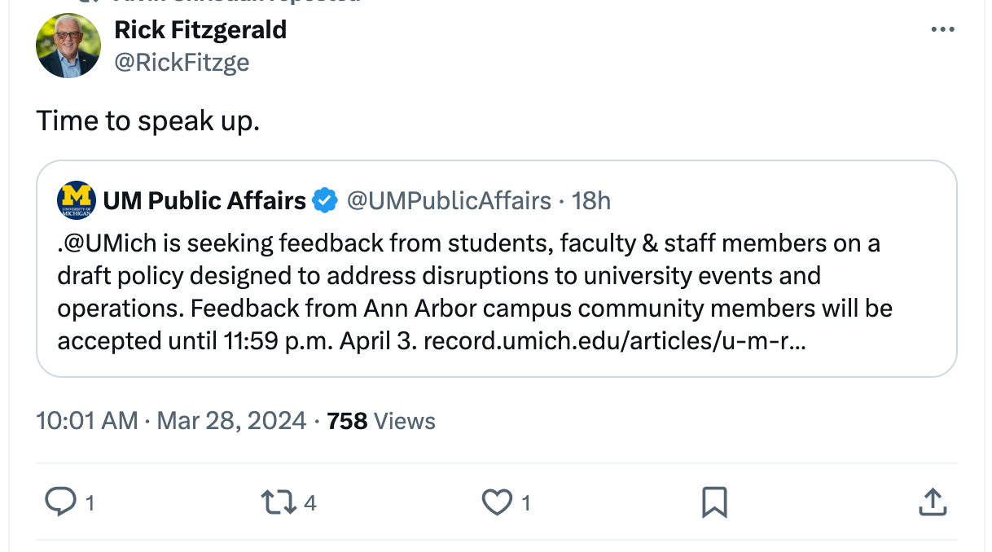Bookmark this tweet
Image resolution: width=992 pixels, height=552 pixels.
click(714, 502)
